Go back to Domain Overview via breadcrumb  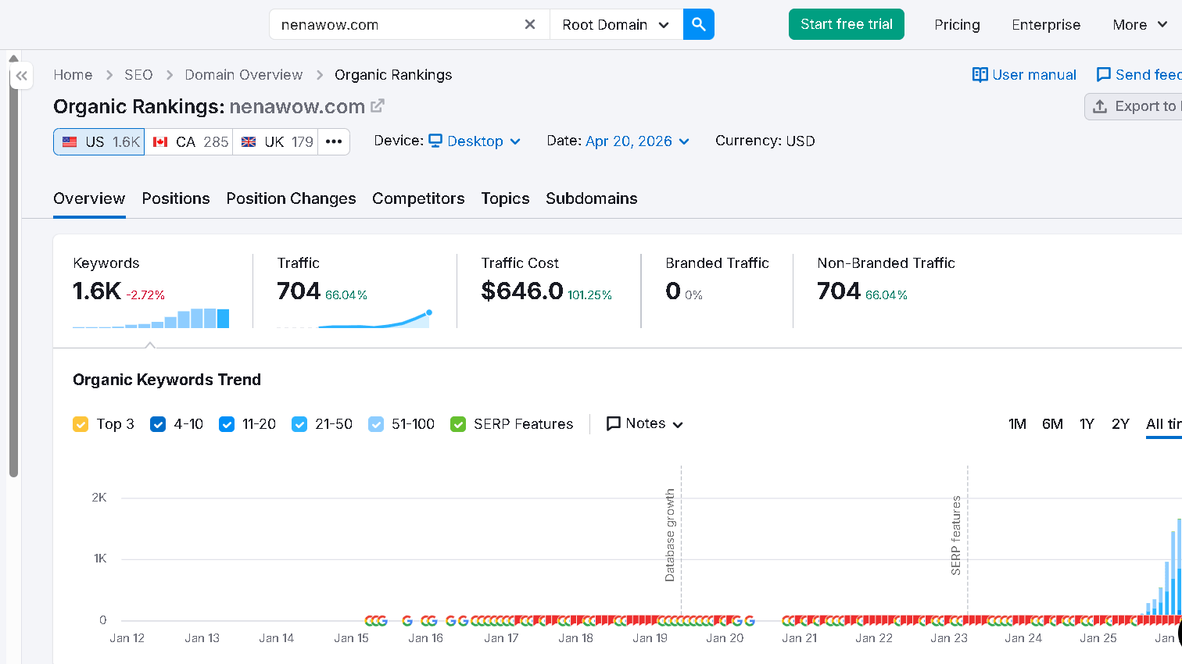pyautogui.click(x=243, y=74)
